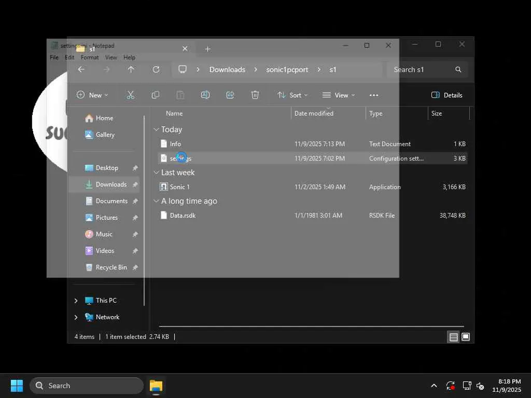Collapse the Today group

pyautogui.click(x=156, y=129)
